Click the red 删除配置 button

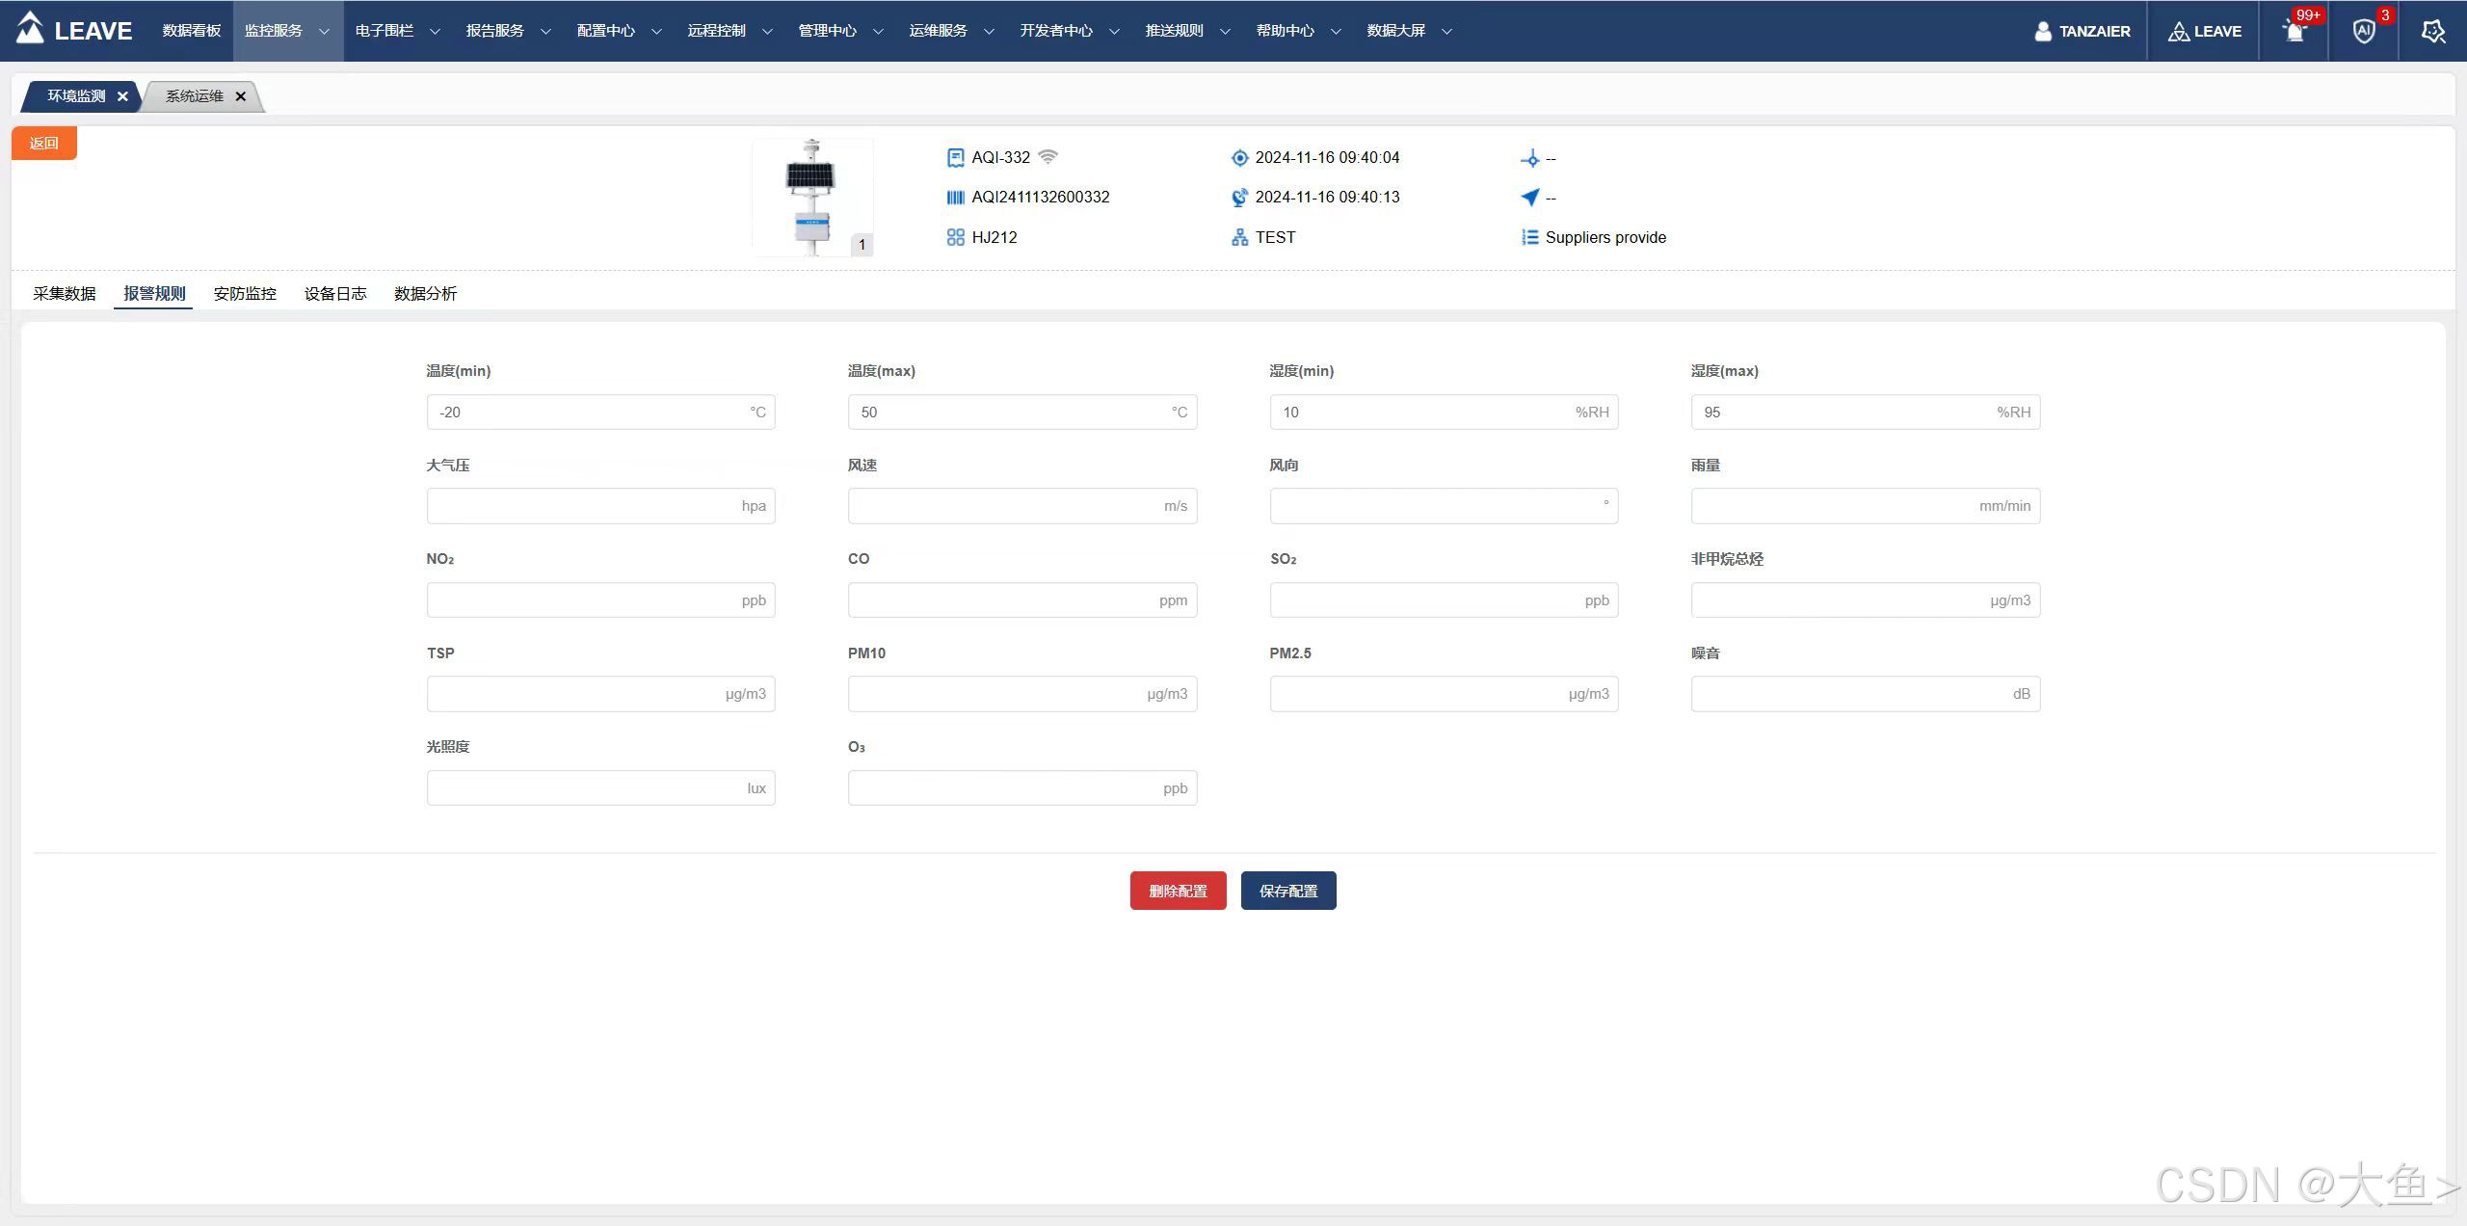coord(1178,891)
